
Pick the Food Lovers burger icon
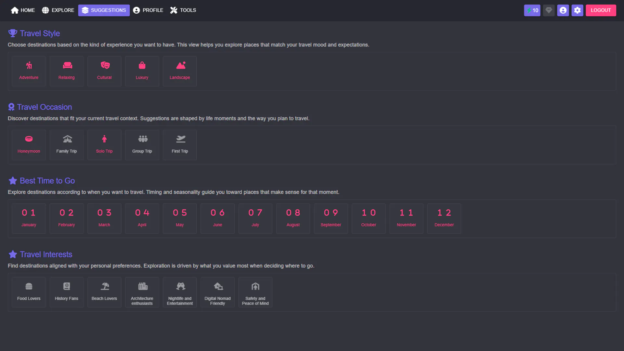[29, 286]
